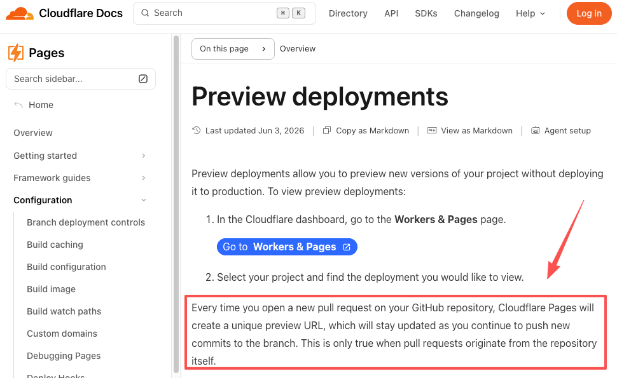Viewport: 617px width, 378px height.
Task: Click the search magnifier icon
Action: 145,13
